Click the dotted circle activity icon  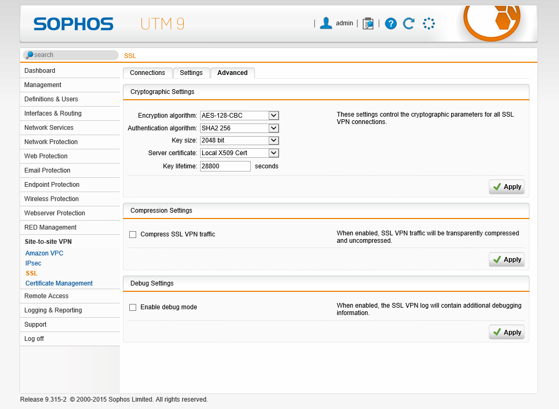[x=429, y=23]
